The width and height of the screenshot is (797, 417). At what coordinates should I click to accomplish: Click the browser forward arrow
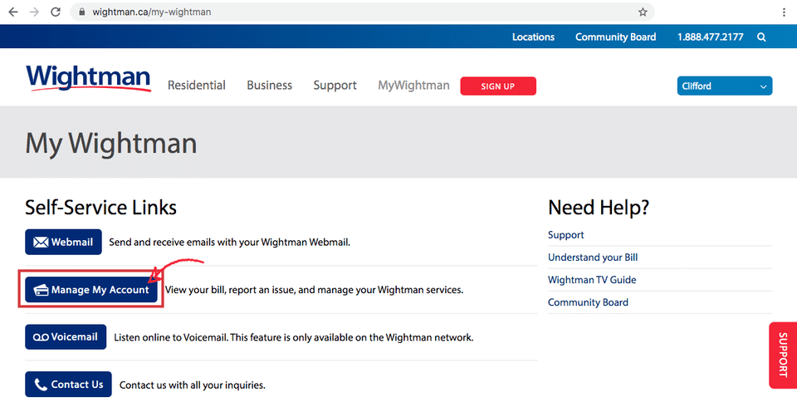34,12
